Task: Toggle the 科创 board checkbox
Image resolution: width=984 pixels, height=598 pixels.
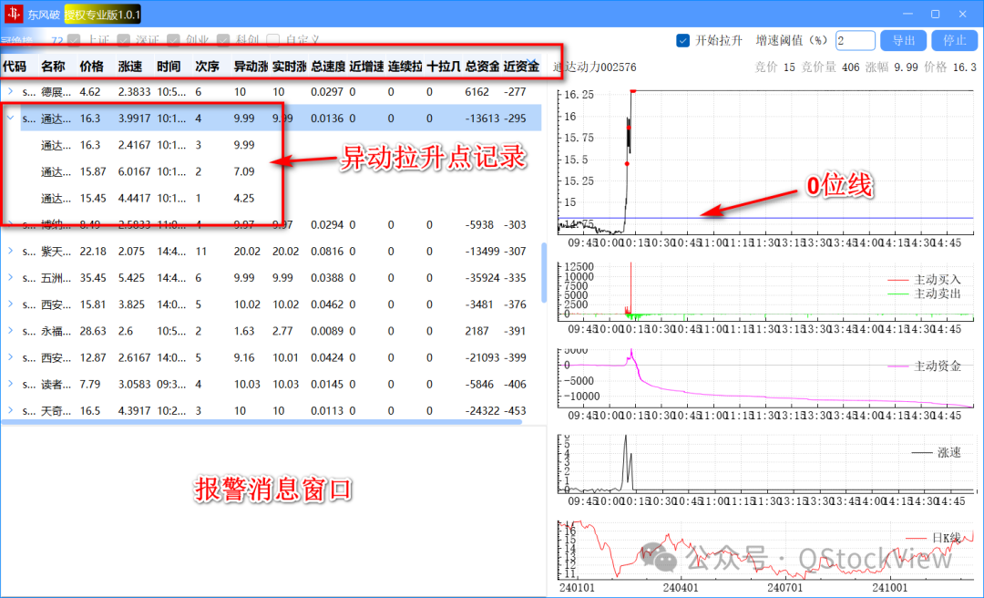Action: point(223,40)
